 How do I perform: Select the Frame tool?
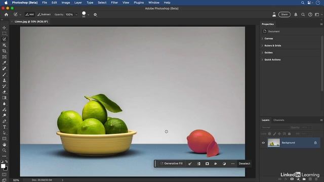(4, 57)
